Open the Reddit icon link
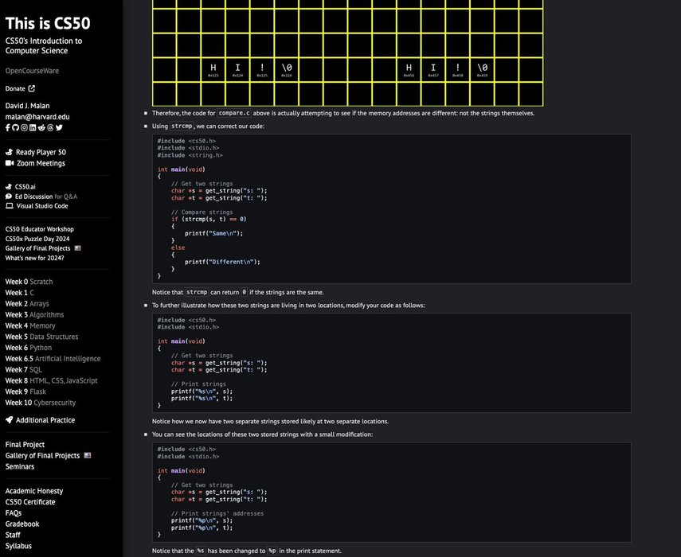681x557 pixels. point(41,127)
